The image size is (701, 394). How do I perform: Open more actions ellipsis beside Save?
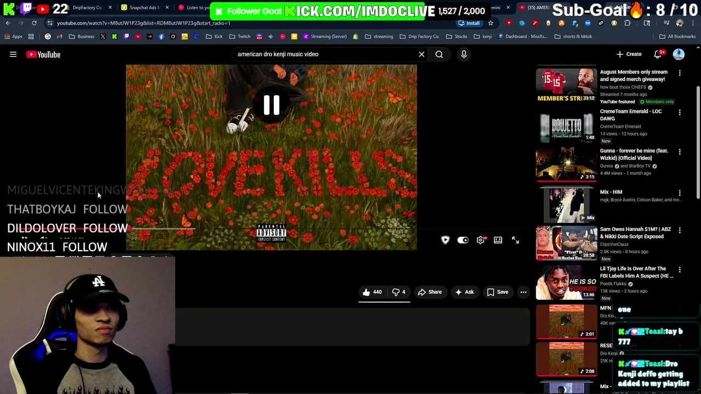tap(524, 292)
